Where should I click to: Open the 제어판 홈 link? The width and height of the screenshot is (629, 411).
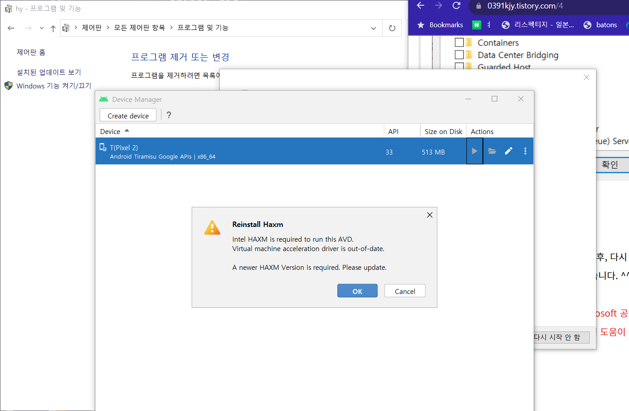(31, 52)
